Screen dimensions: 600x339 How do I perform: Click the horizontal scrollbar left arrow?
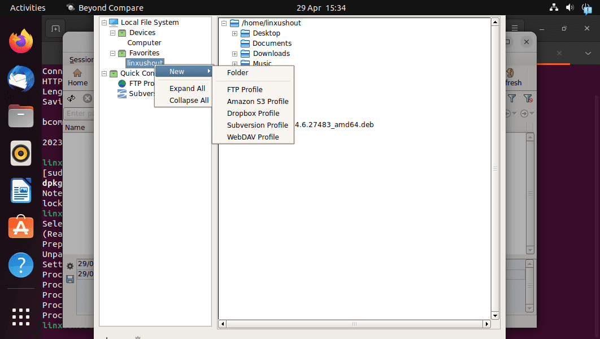[x=223, y=324]
